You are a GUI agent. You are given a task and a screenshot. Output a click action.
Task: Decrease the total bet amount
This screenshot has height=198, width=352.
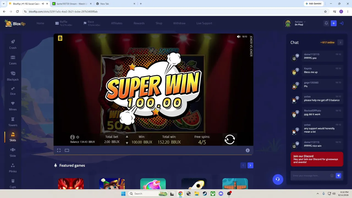click(127, 143)
